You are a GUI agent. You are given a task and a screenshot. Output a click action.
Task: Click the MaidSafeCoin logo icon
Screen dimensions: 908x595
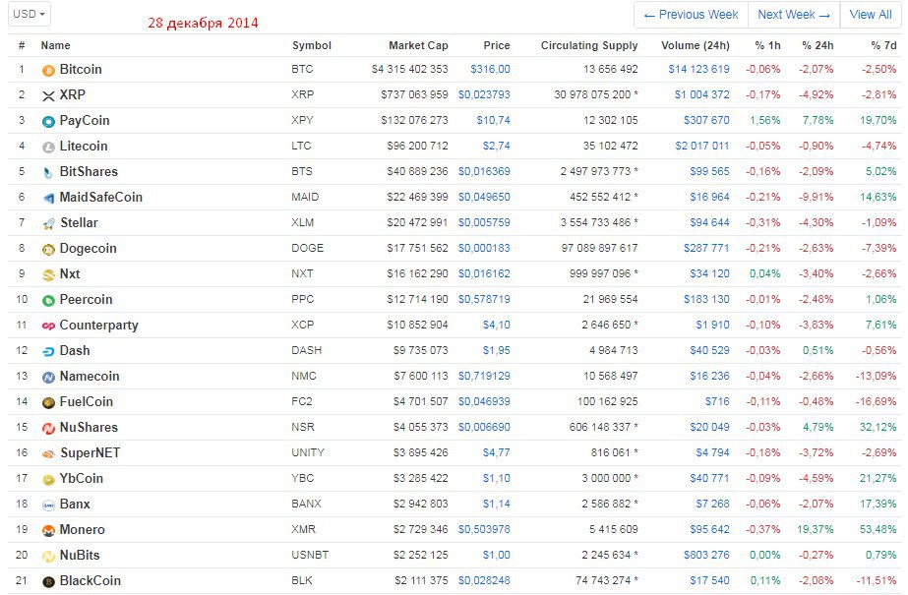pos(48,198)
